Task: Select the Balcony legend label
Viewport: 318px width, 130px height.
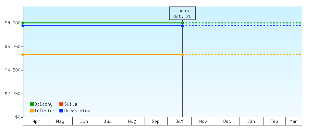Action: tap(43, 104)
